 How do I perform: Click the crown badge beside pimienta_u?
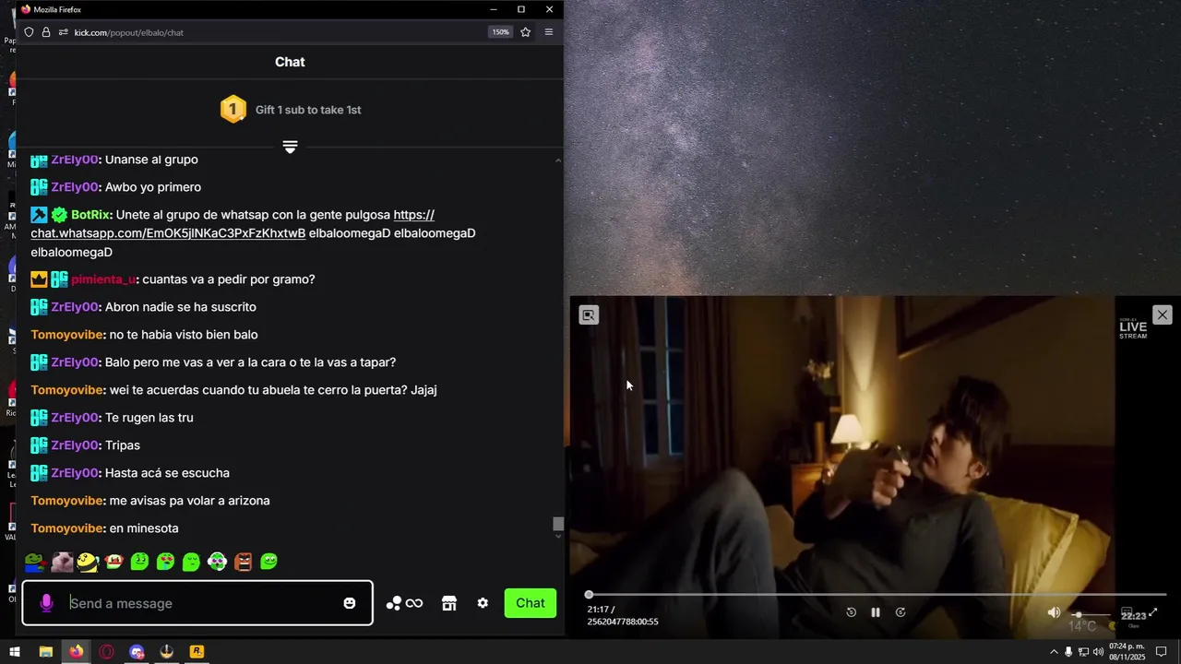(x=39, y=279)
